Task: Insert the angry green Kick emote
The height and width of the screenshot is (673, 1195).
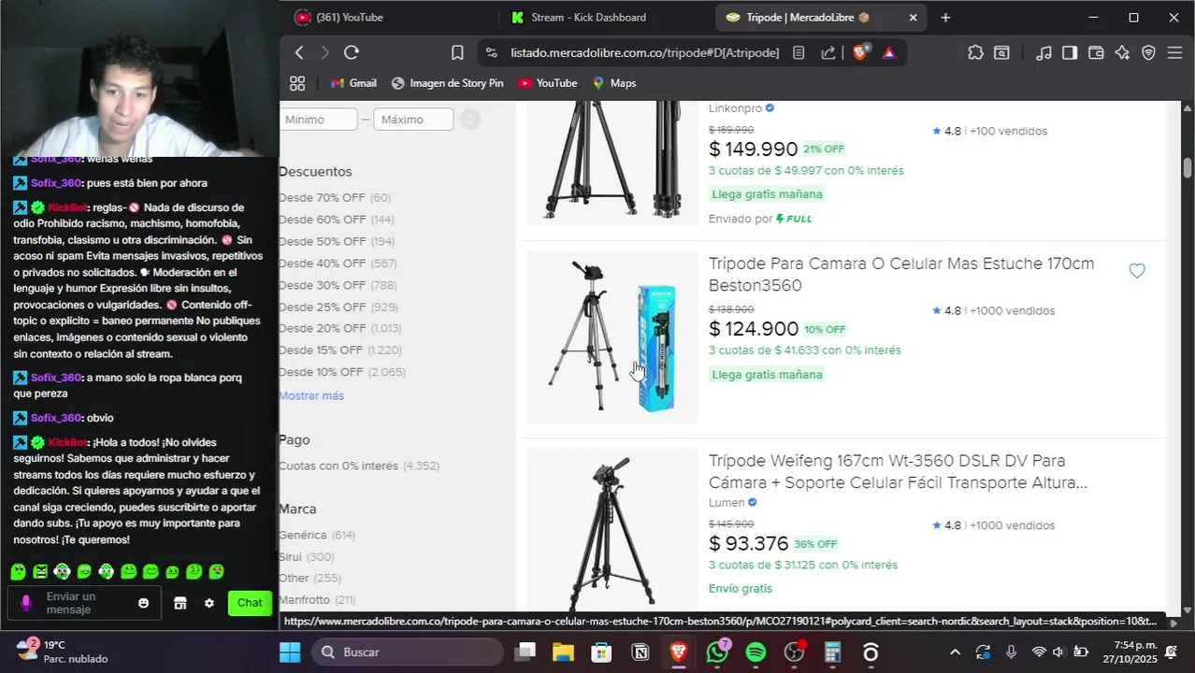Action: (40, 571)
